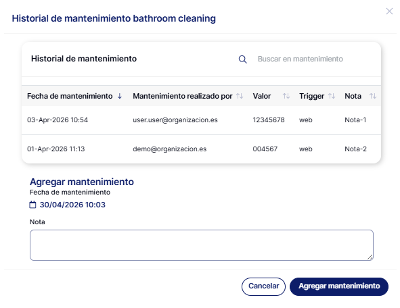Click user.user@organizacion.es cell
The image size is (400, 308).
coord(175,120)
